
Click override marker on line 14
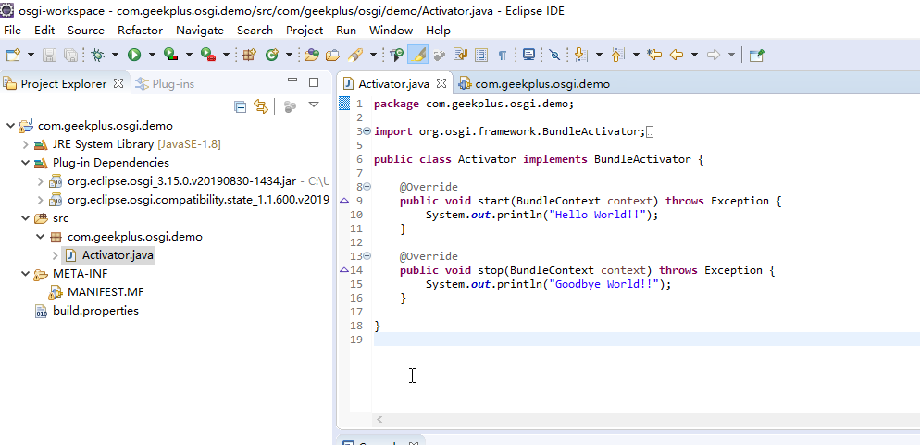pos(343,270)
